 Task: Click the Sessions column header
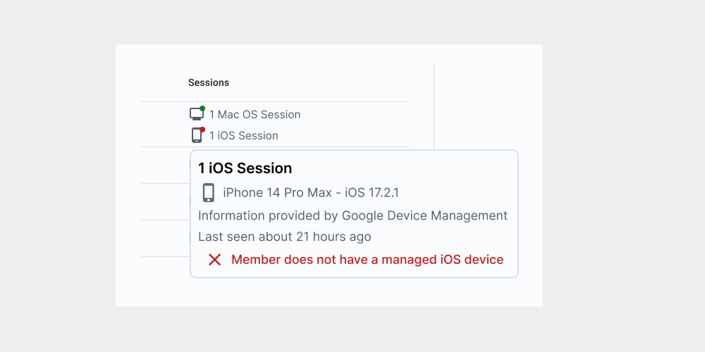pos(209,82)
